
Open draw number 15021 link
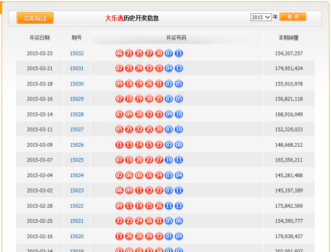77,221
